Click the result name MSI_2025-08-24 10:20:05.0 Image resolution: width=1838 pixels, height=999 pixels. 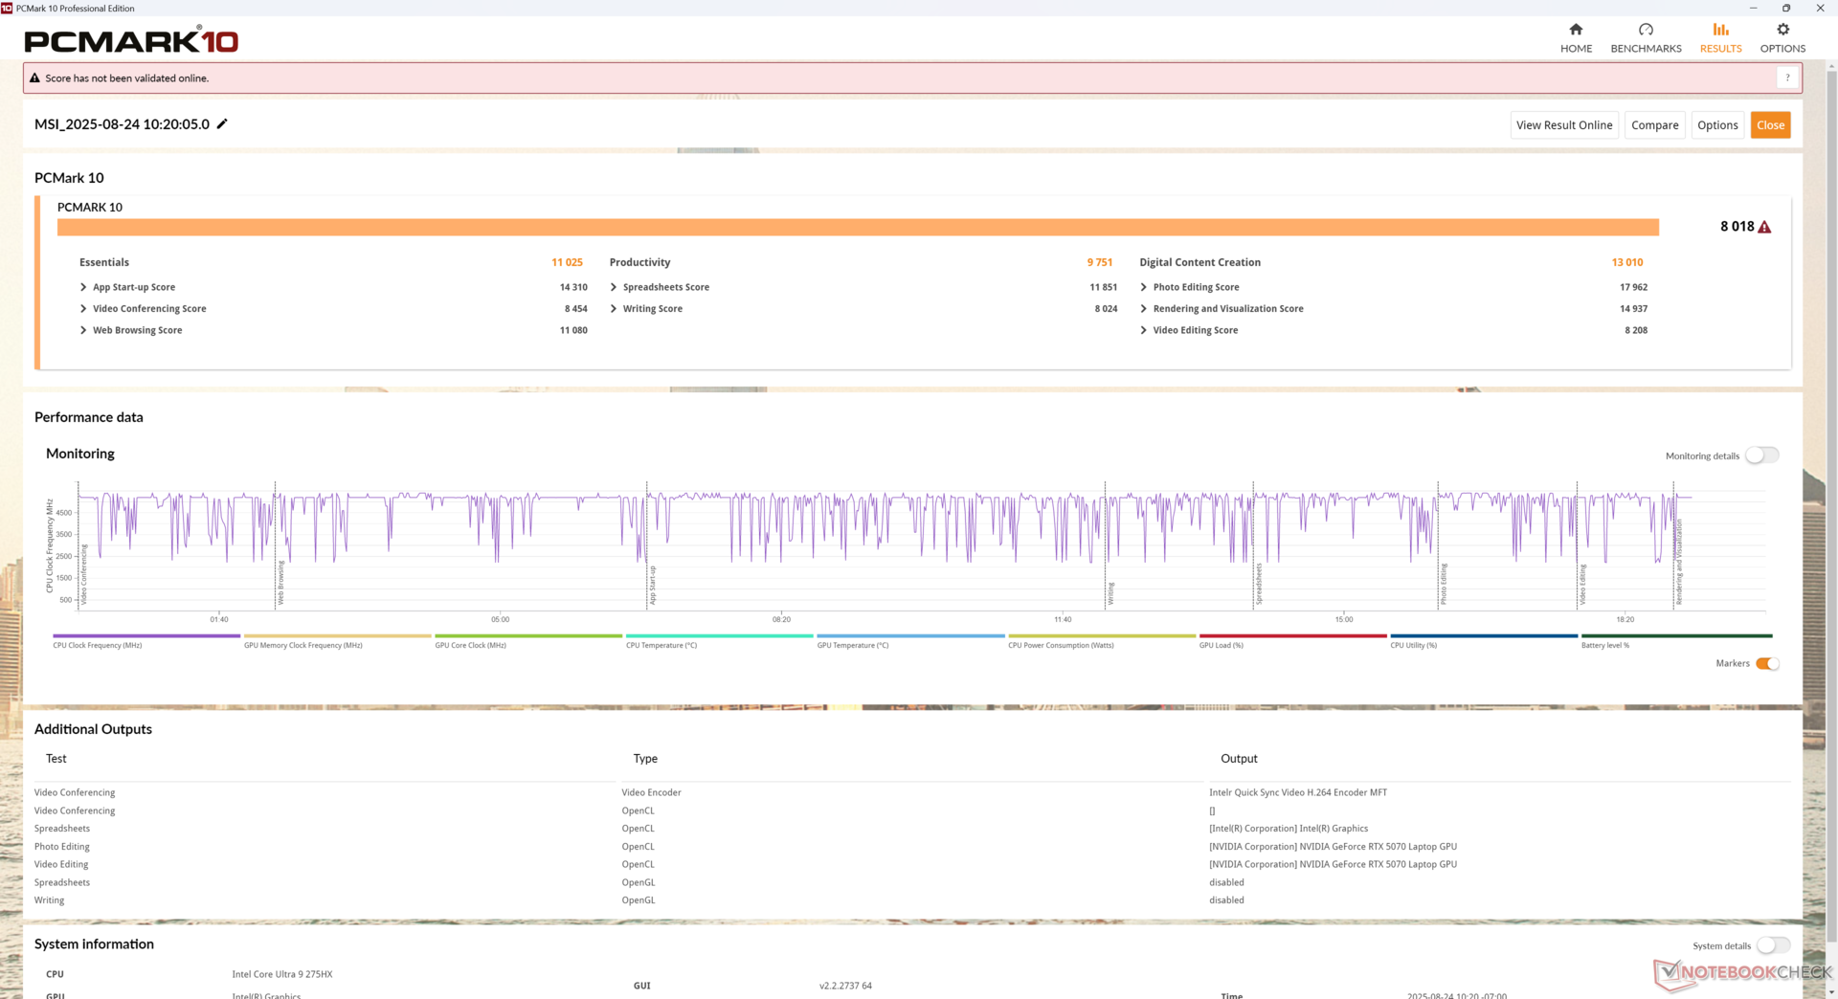click(122, 124)
